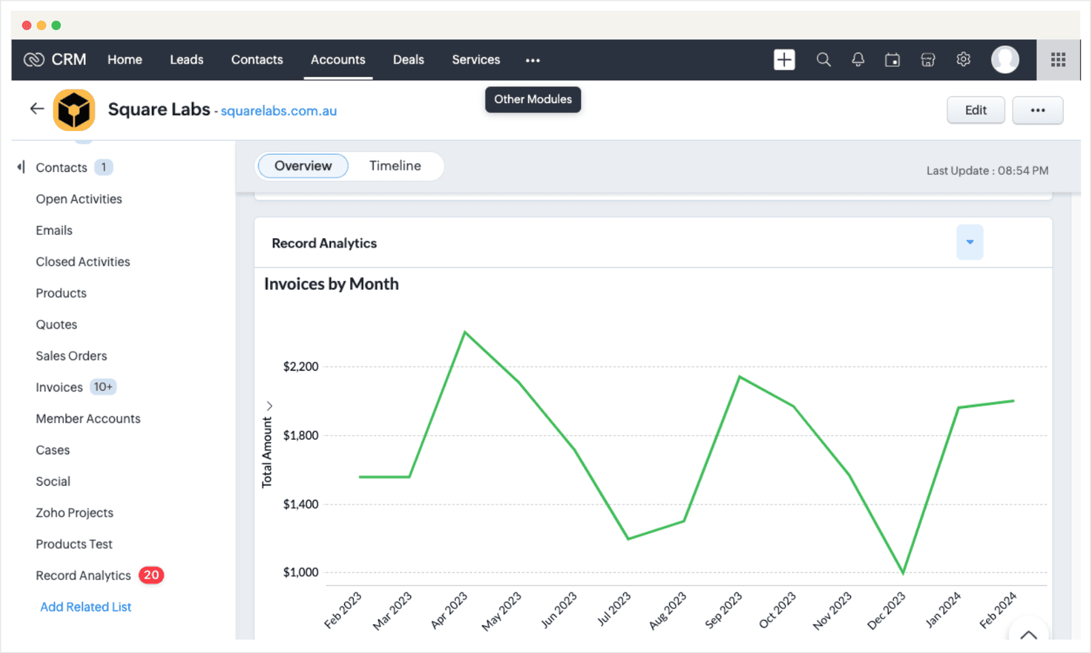Open the squarelabs.com.au website link
Viewport: 1091px width, 653px height.
[x=278, y=111]
